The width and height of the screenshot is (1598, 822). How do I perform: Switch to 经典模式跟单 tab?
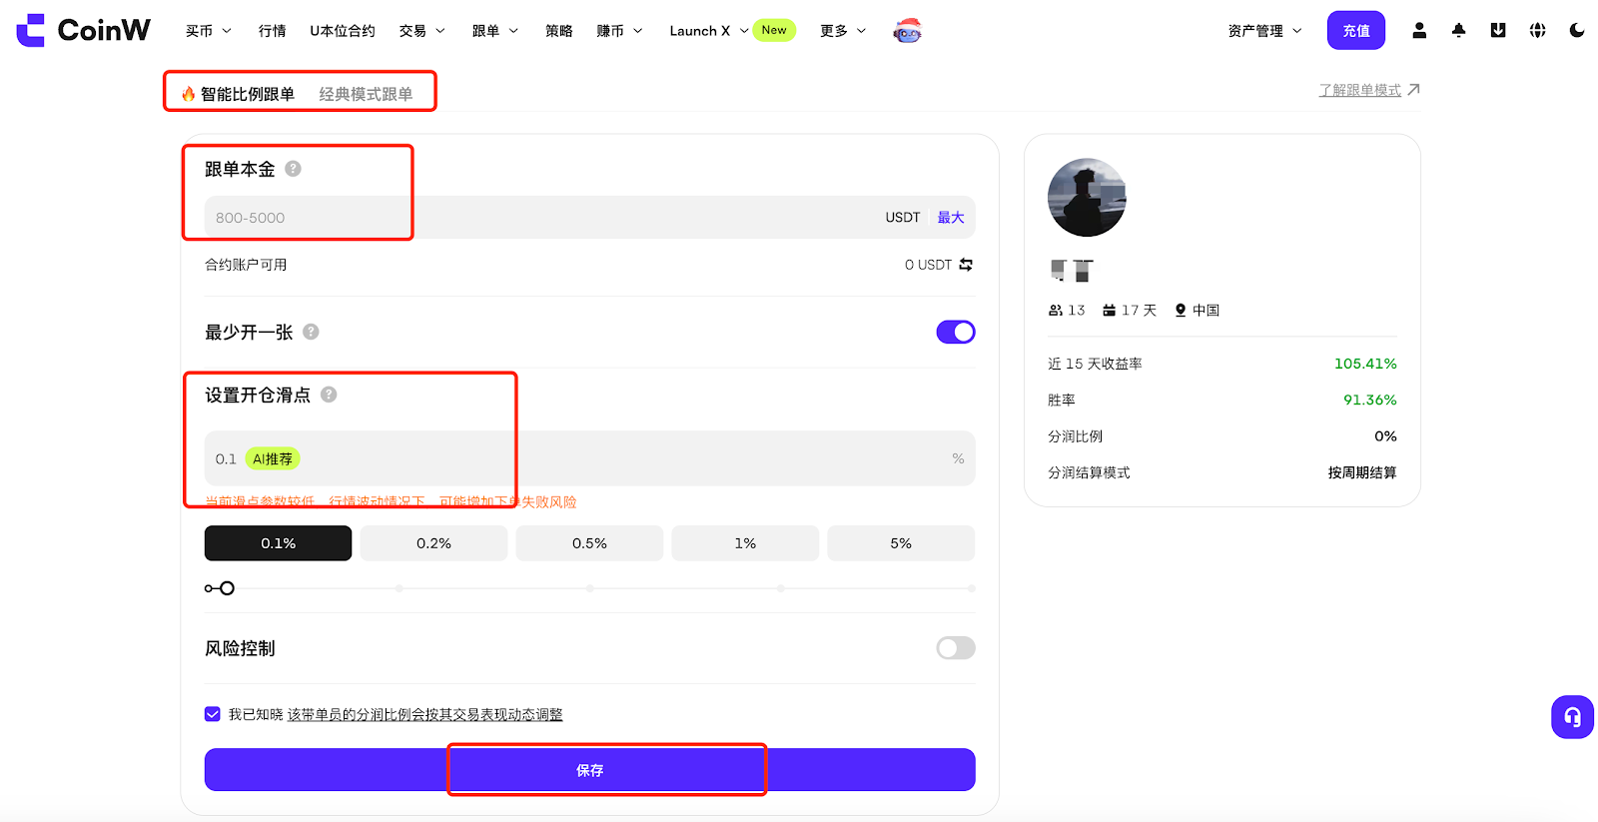366,94
